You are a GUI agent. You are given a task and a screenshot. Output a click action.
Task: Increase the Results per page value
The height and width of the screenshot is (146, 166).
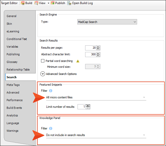(98, 47)
